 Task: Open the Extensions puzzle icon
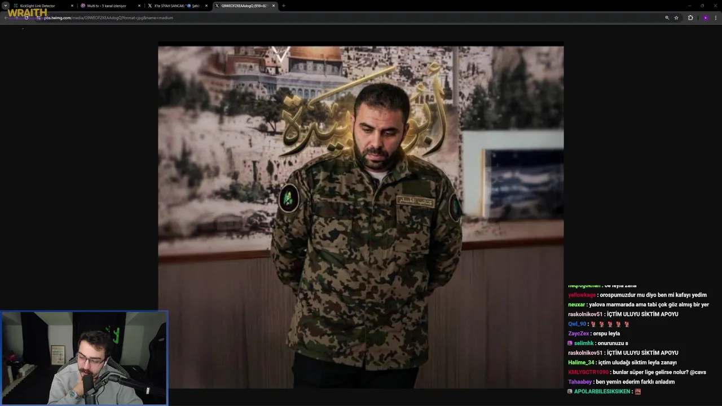(x=690, y=17)
